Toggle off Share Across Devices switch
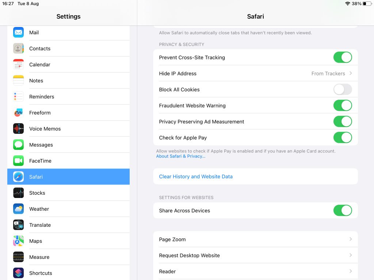The image size is (374, 280). click(343, 210)
